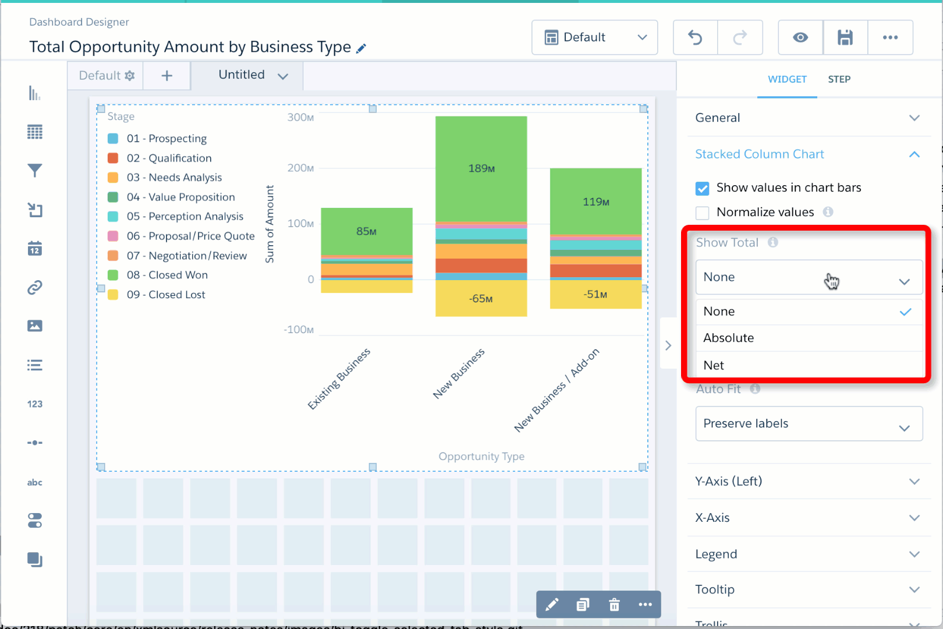The height and width of the screenshot is (629, 943).
Task: Switch to the STEP tab
Action: pyautogui.click(x=839, y=79)
